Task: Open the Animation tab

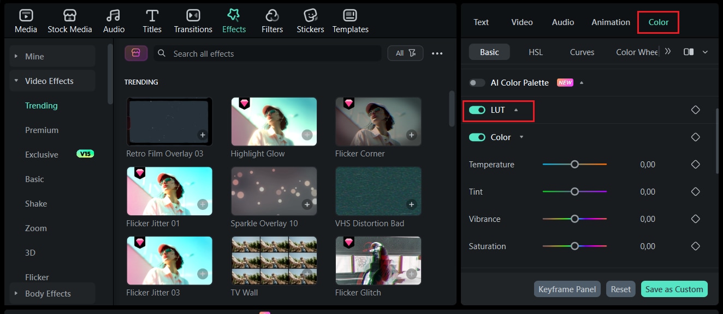Action: (x=610, y=22)
